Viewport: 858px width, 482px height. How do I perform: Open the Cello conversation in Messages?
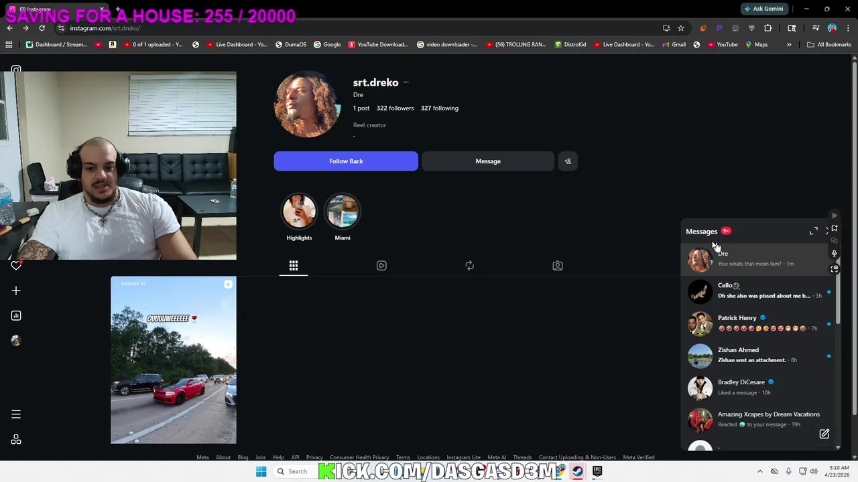(757, 291)
